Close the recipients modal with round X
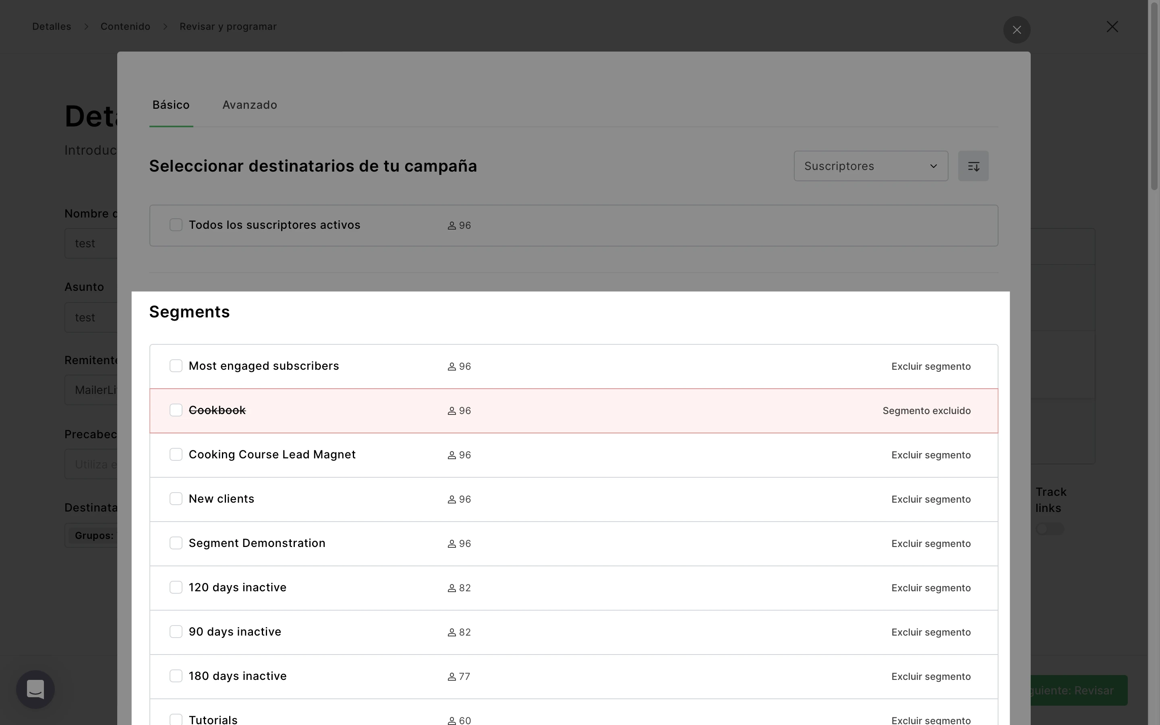Image resolution: width=1160 pixels, height=725 pixels. [x=1016, y=30]
